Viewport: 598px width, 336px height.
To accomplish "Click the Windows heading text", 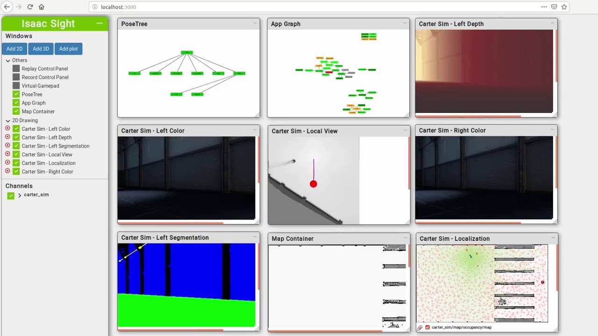I will pyautogui.click(x=19, y=36).
